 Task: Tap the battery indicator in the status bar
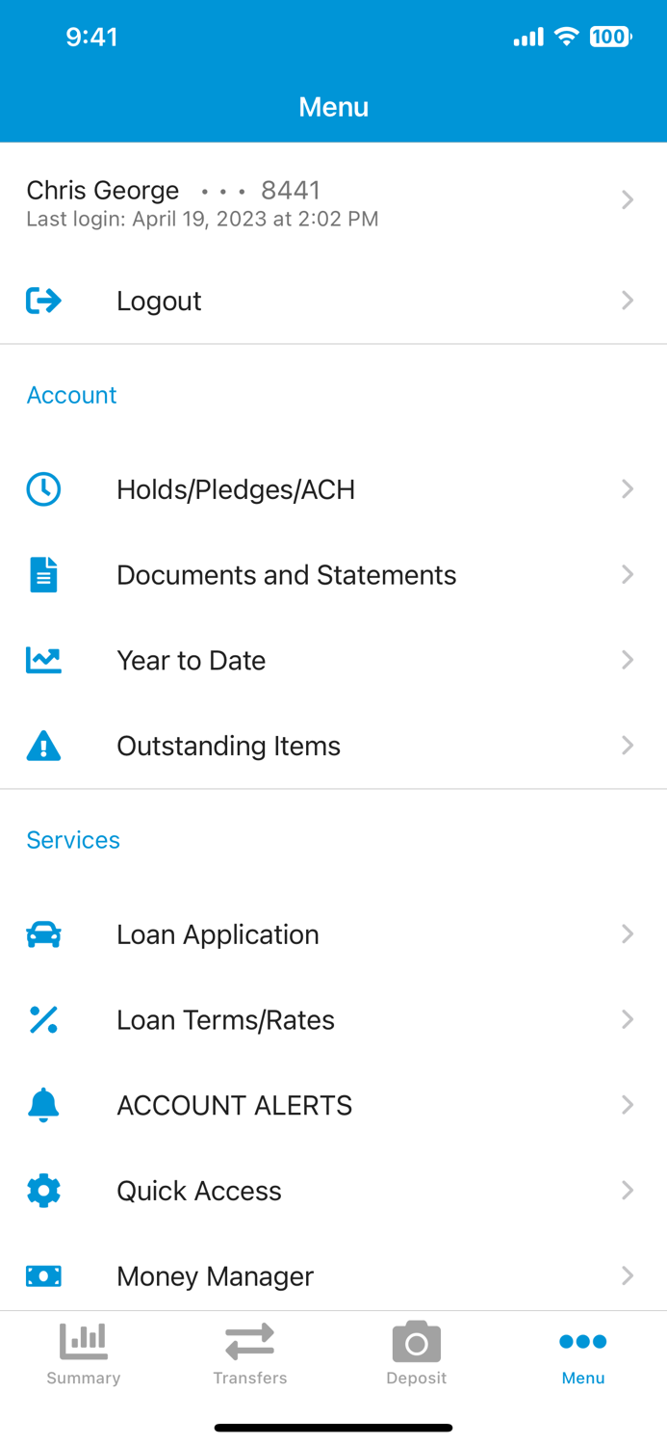coord(608,37)
